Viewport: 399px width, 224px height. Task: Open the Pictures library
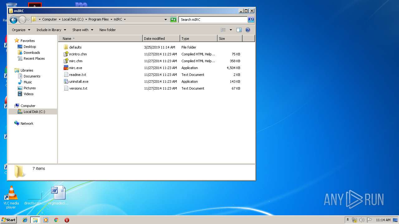30,88
